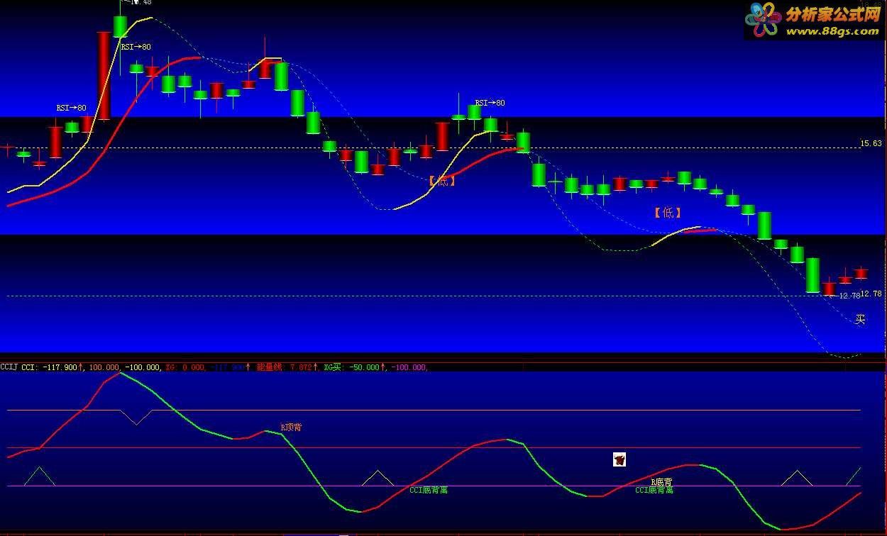The image size is (887, 536).
Task: Select the 15.63 price axis label
Action: point(871,143)
